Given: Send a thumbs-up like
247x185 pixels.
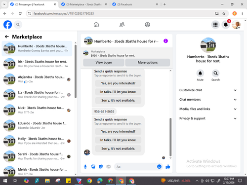Looking at the screenshot, I should pyautogui.click(x=168, y=167).
